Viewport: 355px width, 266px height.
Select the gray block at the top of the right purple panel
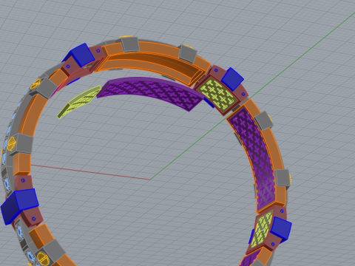264,120
